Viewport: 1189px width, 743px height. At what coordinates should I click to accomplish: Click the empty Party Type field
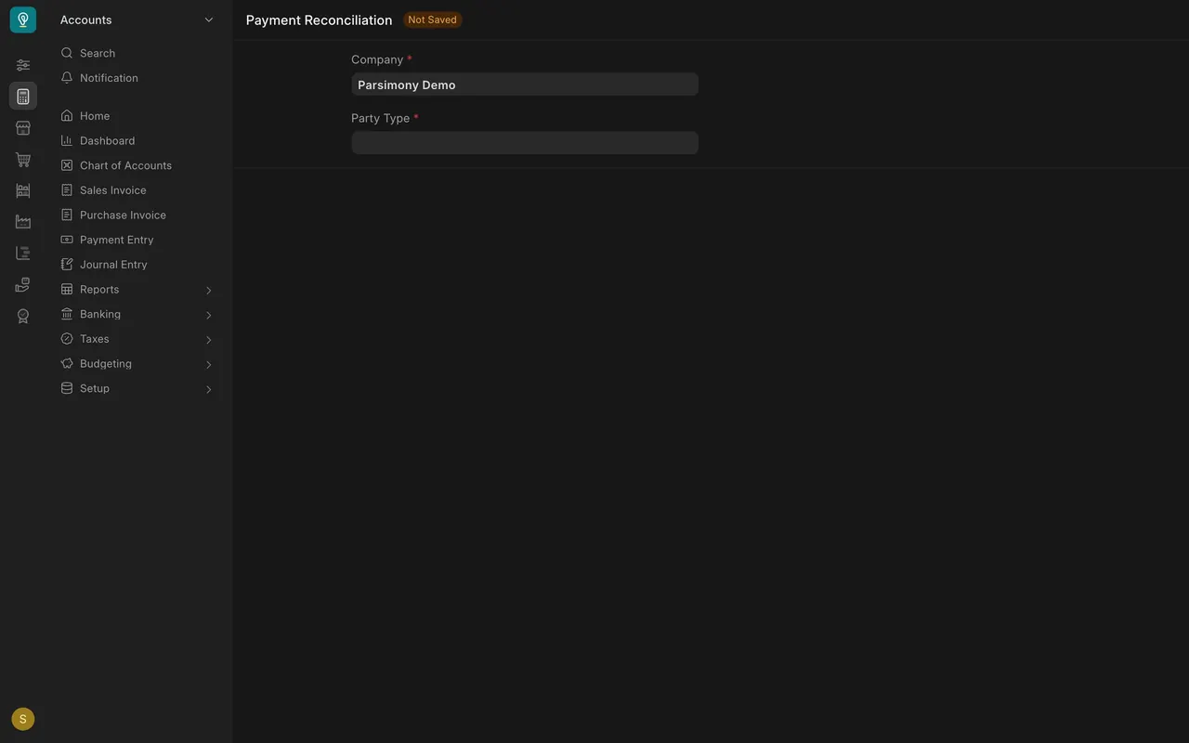coord(525,143)
